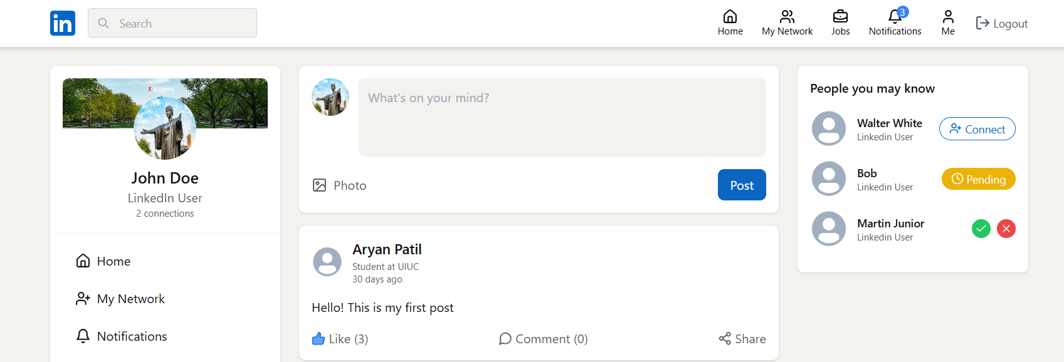Open My Network from the top navigation
This screenshot has width=1064, height=362.
pos(786,19)
